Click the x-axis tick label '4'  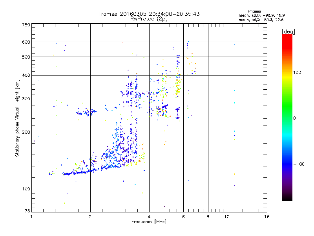[x=149, y=217]
